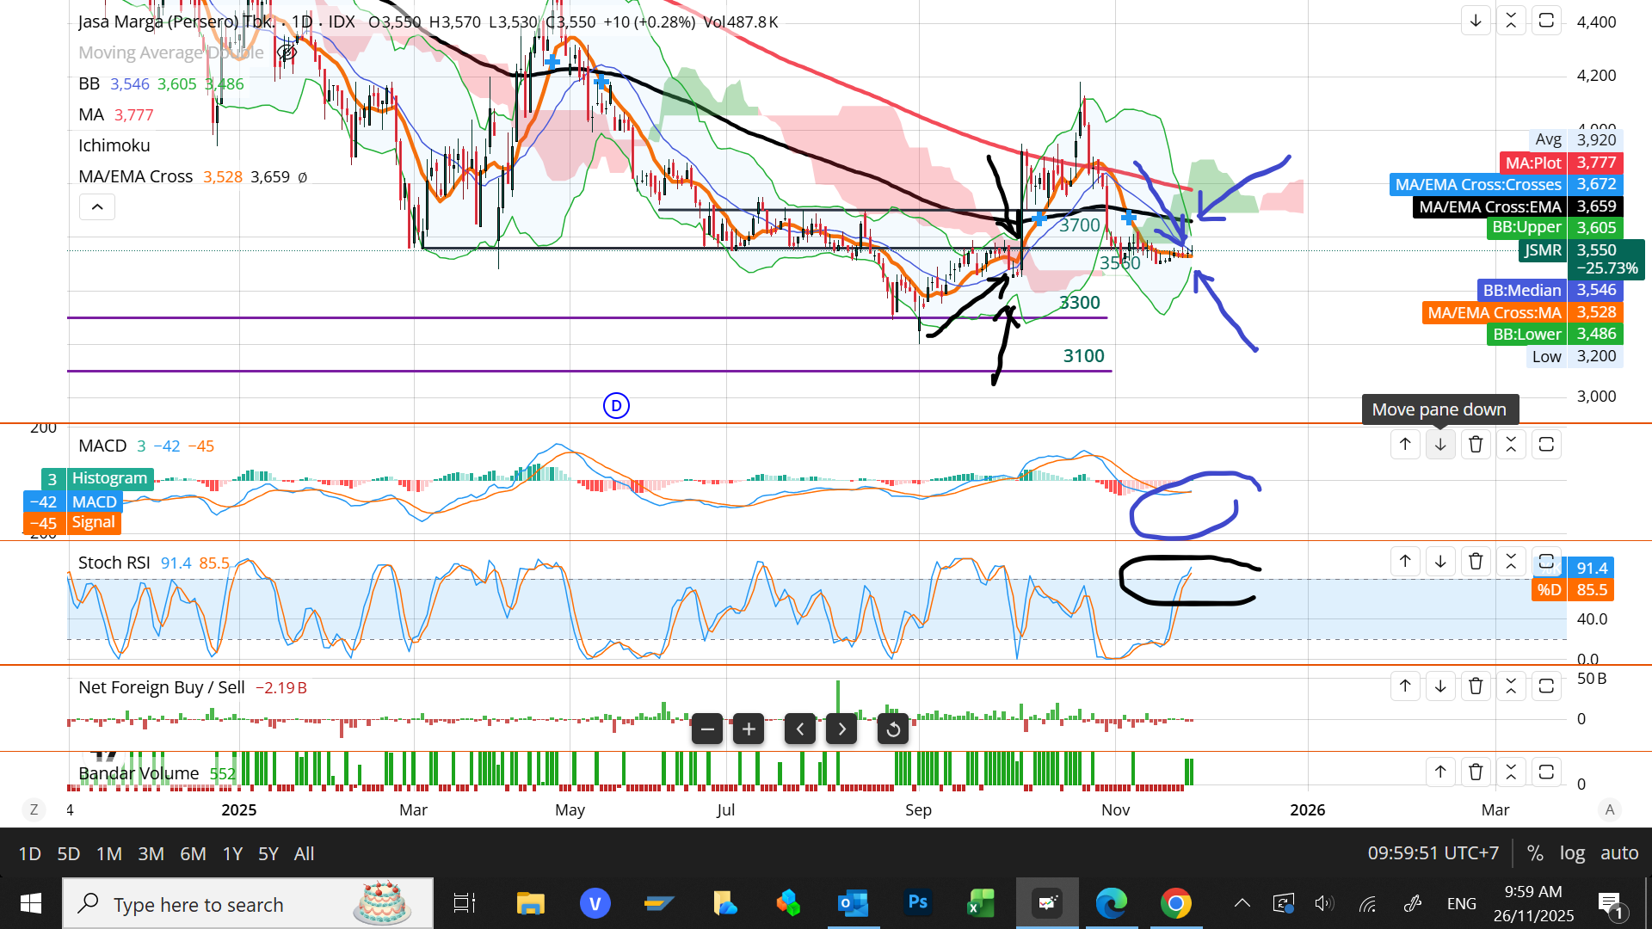Open timezone clock 09:59:51 UTC+7
The width and height of the screenshot is (1652, 929).
[x=1433, y=853]
